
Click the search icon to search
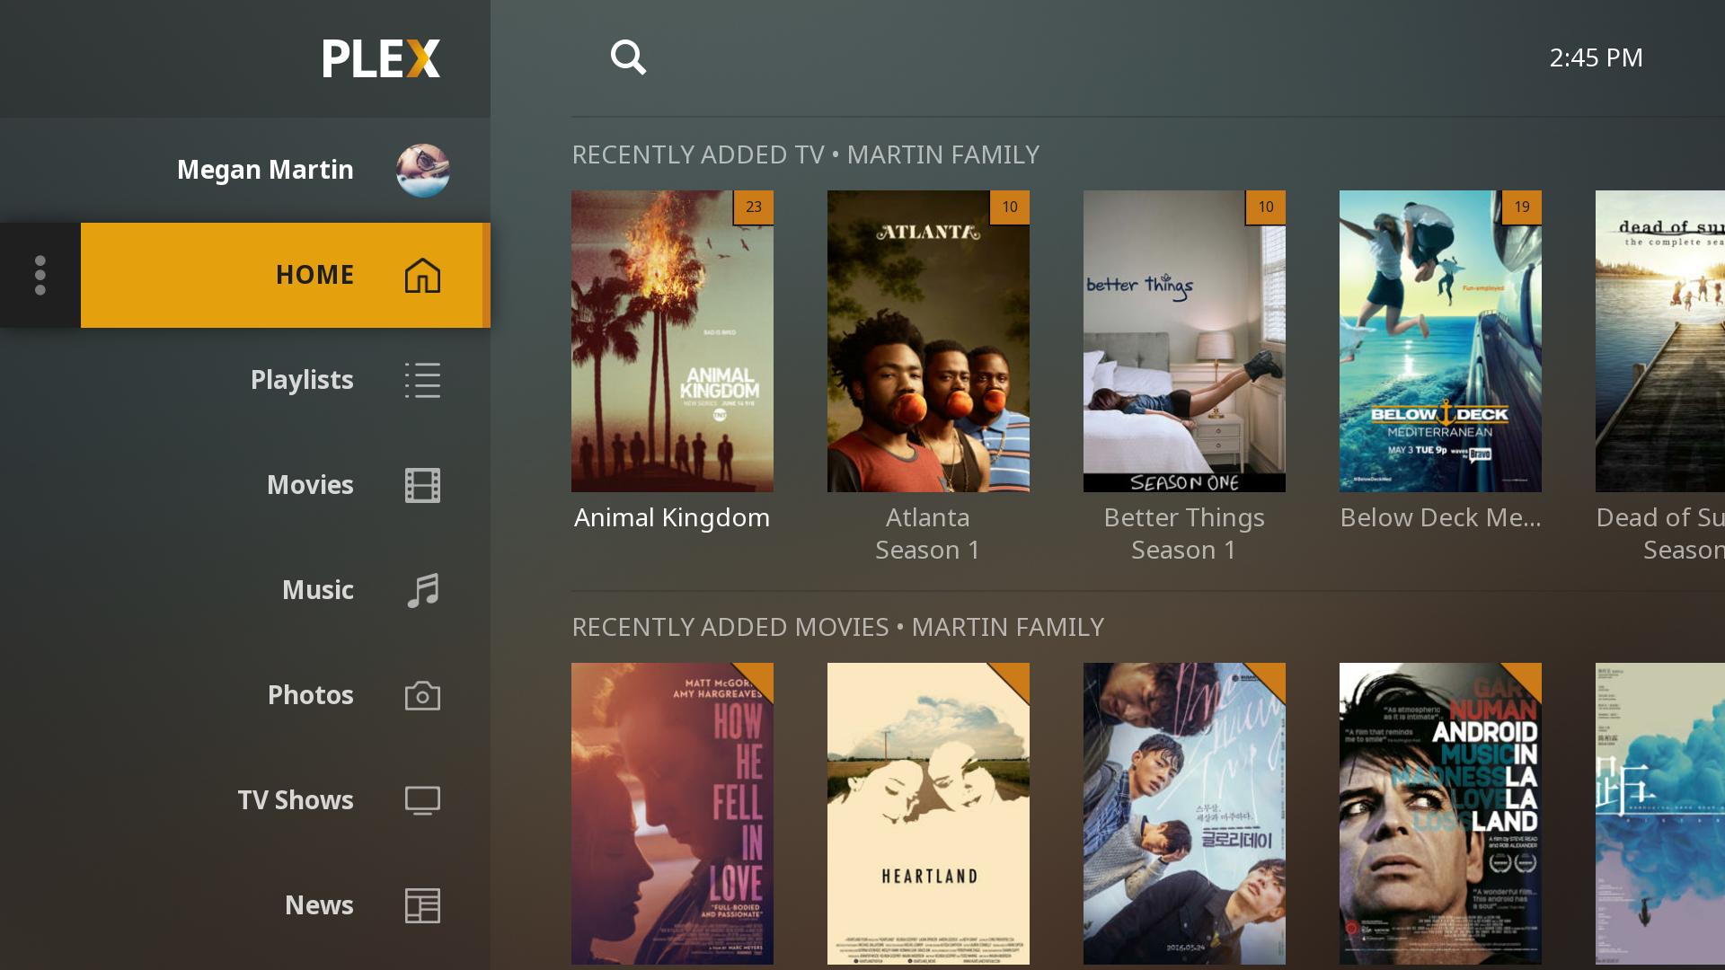pos(628,57)
